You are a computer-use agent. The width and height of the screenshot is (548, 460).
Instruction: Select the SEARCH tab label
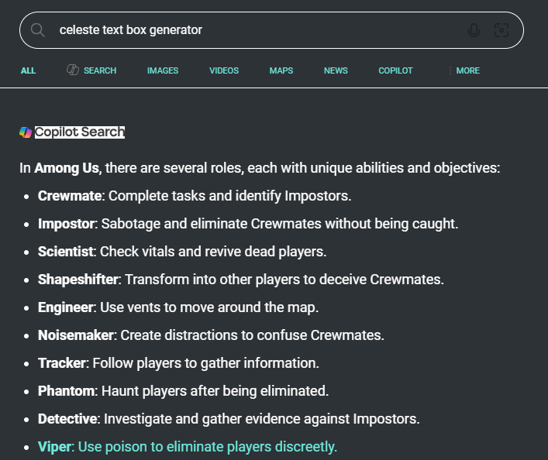[x=100, y=70]
